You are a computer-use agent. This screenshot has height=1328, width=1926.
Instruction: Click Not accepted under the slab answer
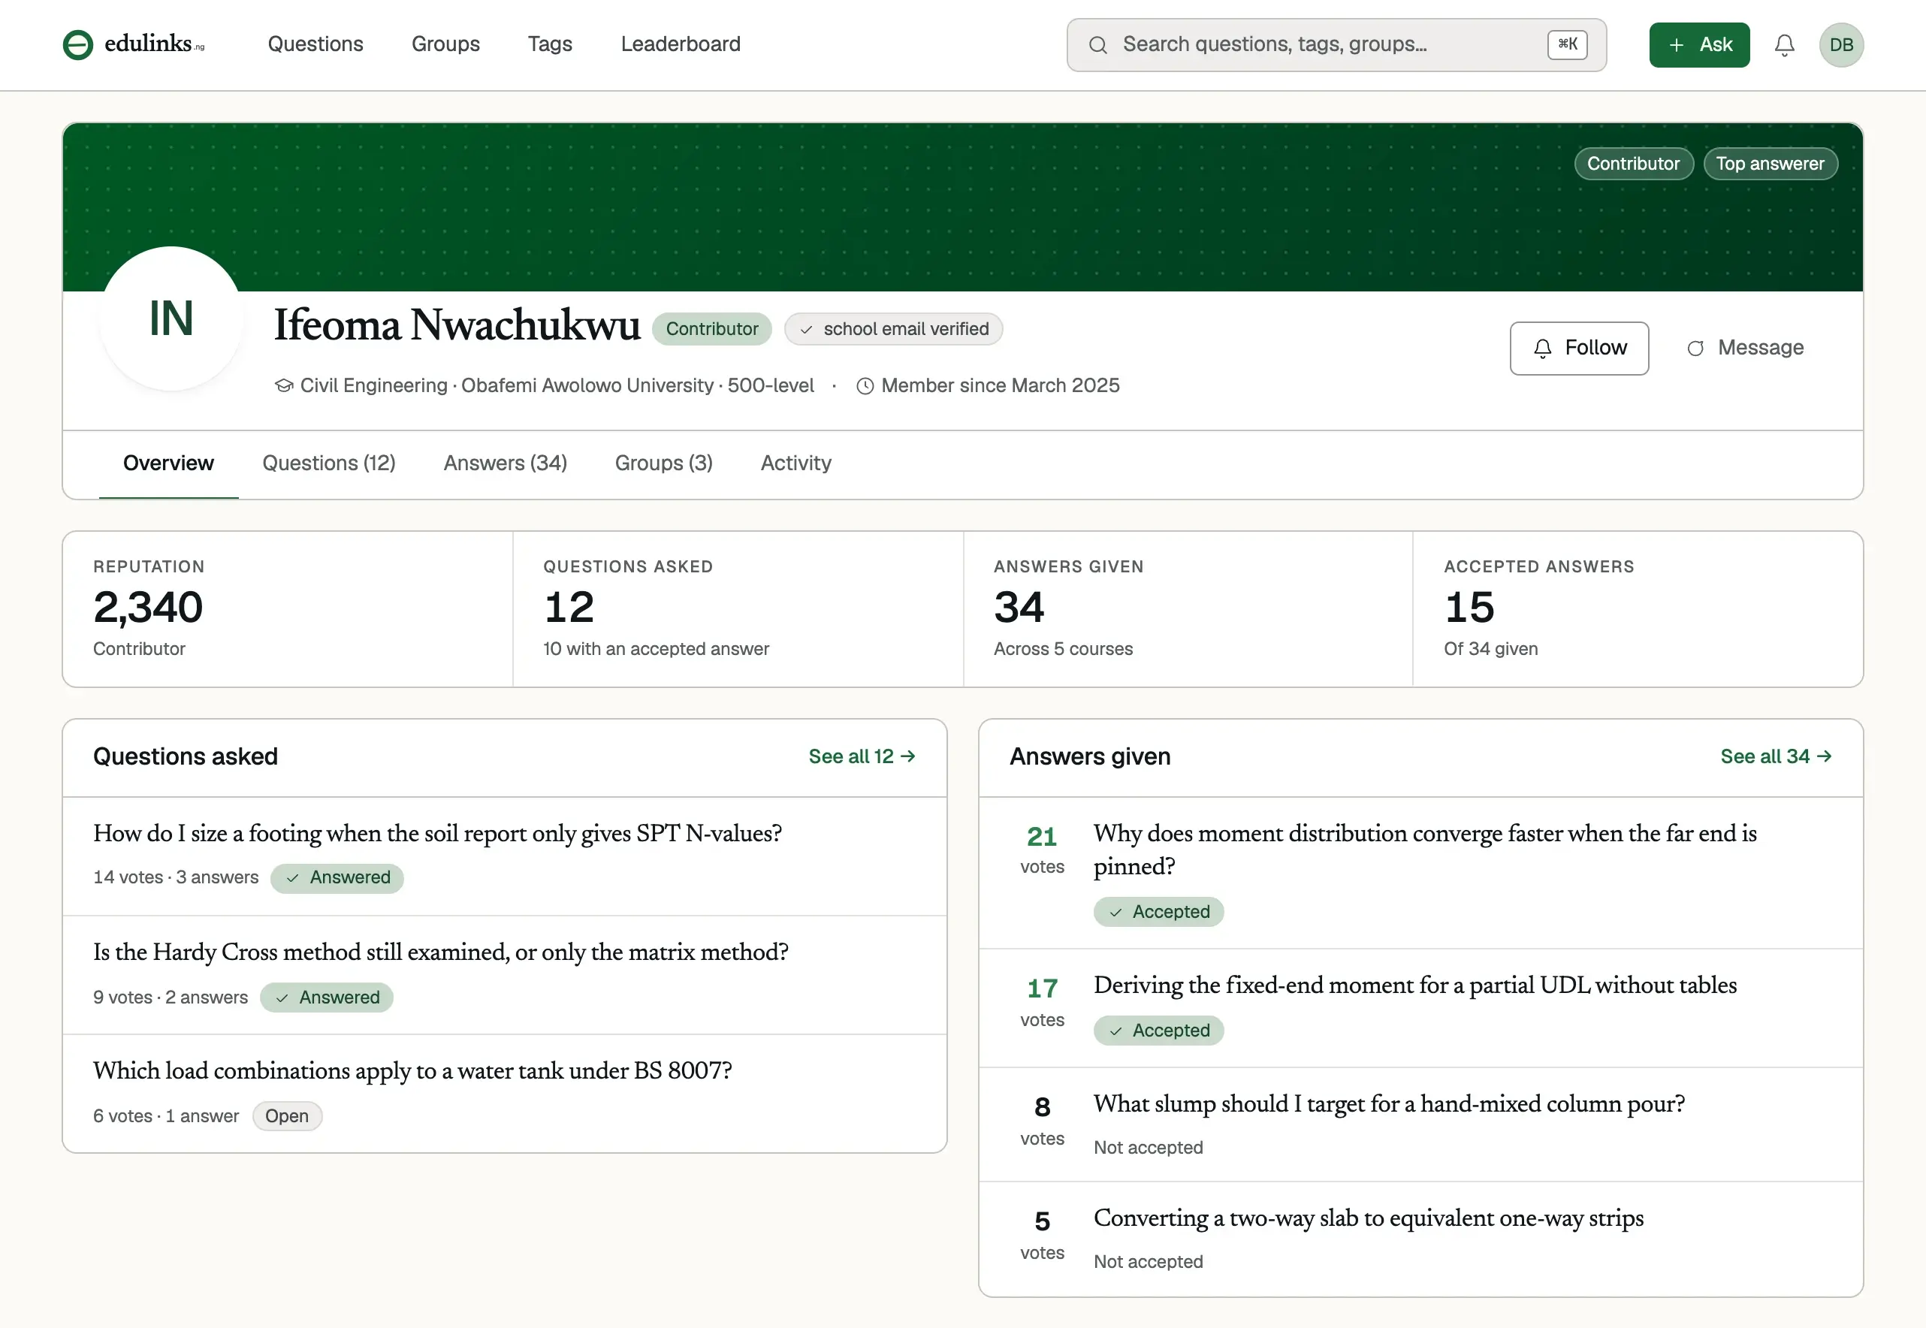coord(1148,1262)
